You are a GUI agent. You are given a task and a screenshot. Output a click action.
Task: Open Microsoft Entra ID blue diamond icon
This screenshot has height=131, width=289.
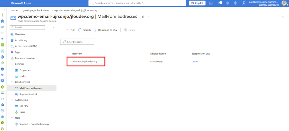(2, 105)
